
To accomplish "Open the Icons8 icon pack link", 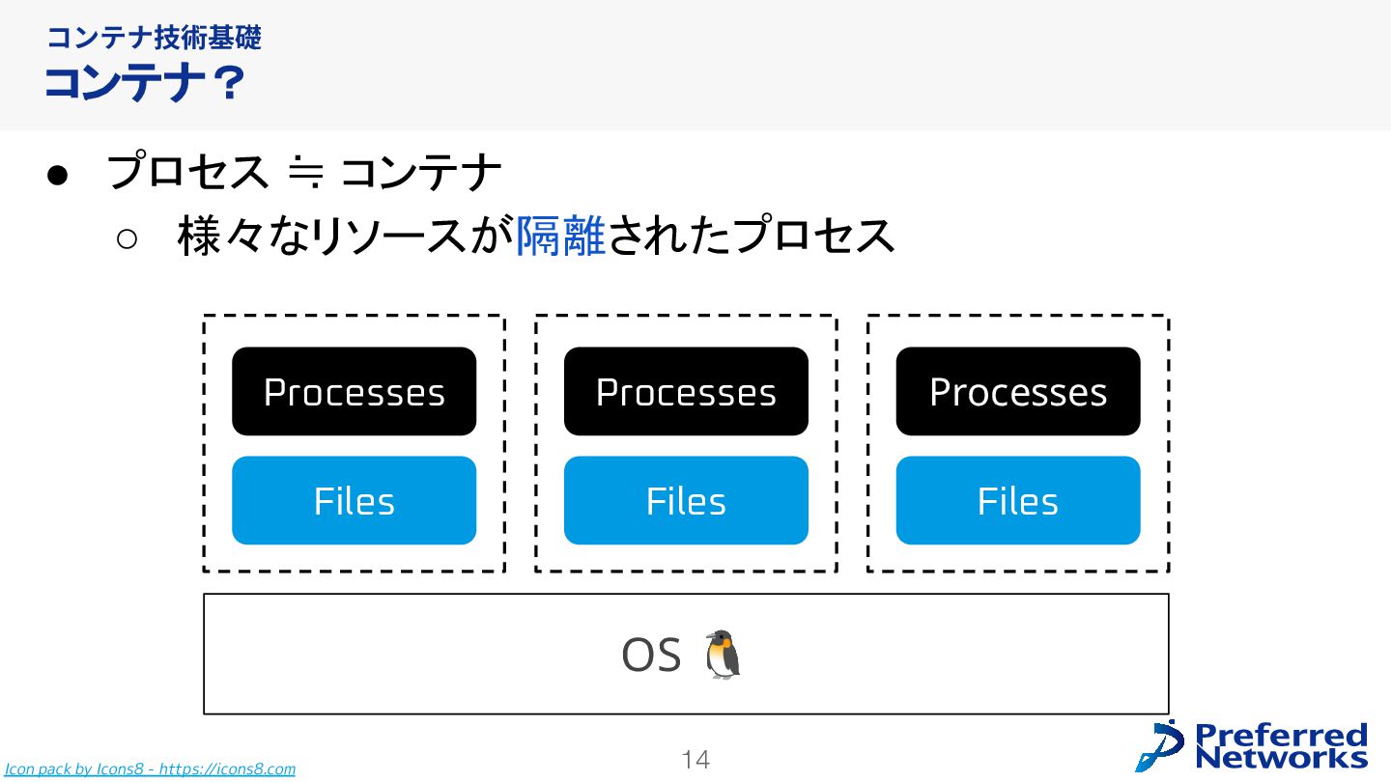I will tap(150, 769).
